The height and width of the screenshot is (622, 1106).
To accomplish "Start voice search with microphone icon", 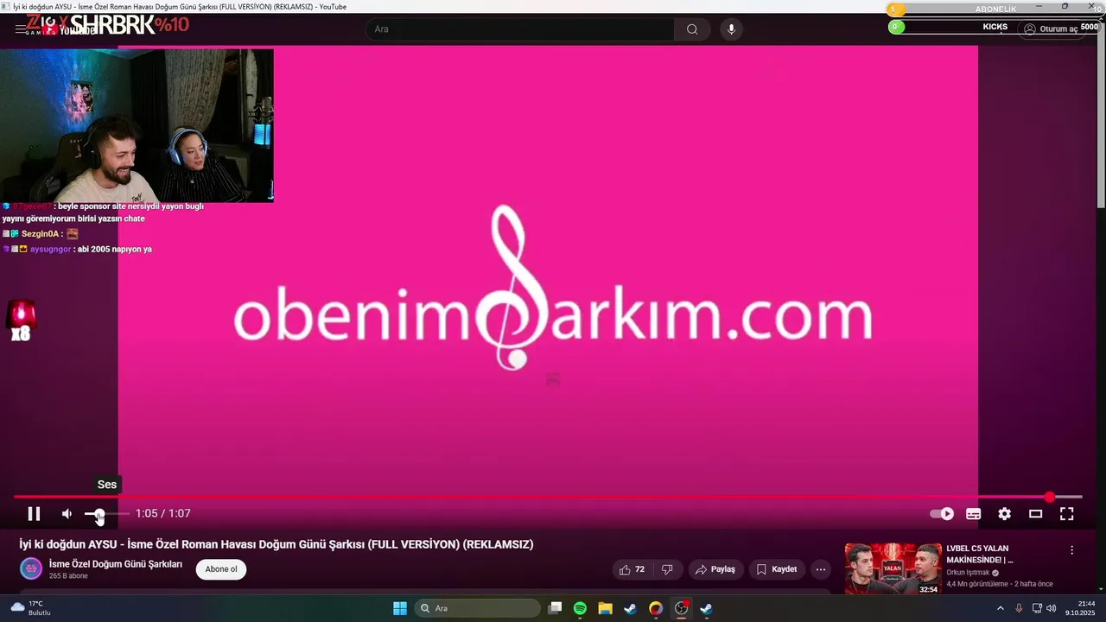I will (732, 29).
